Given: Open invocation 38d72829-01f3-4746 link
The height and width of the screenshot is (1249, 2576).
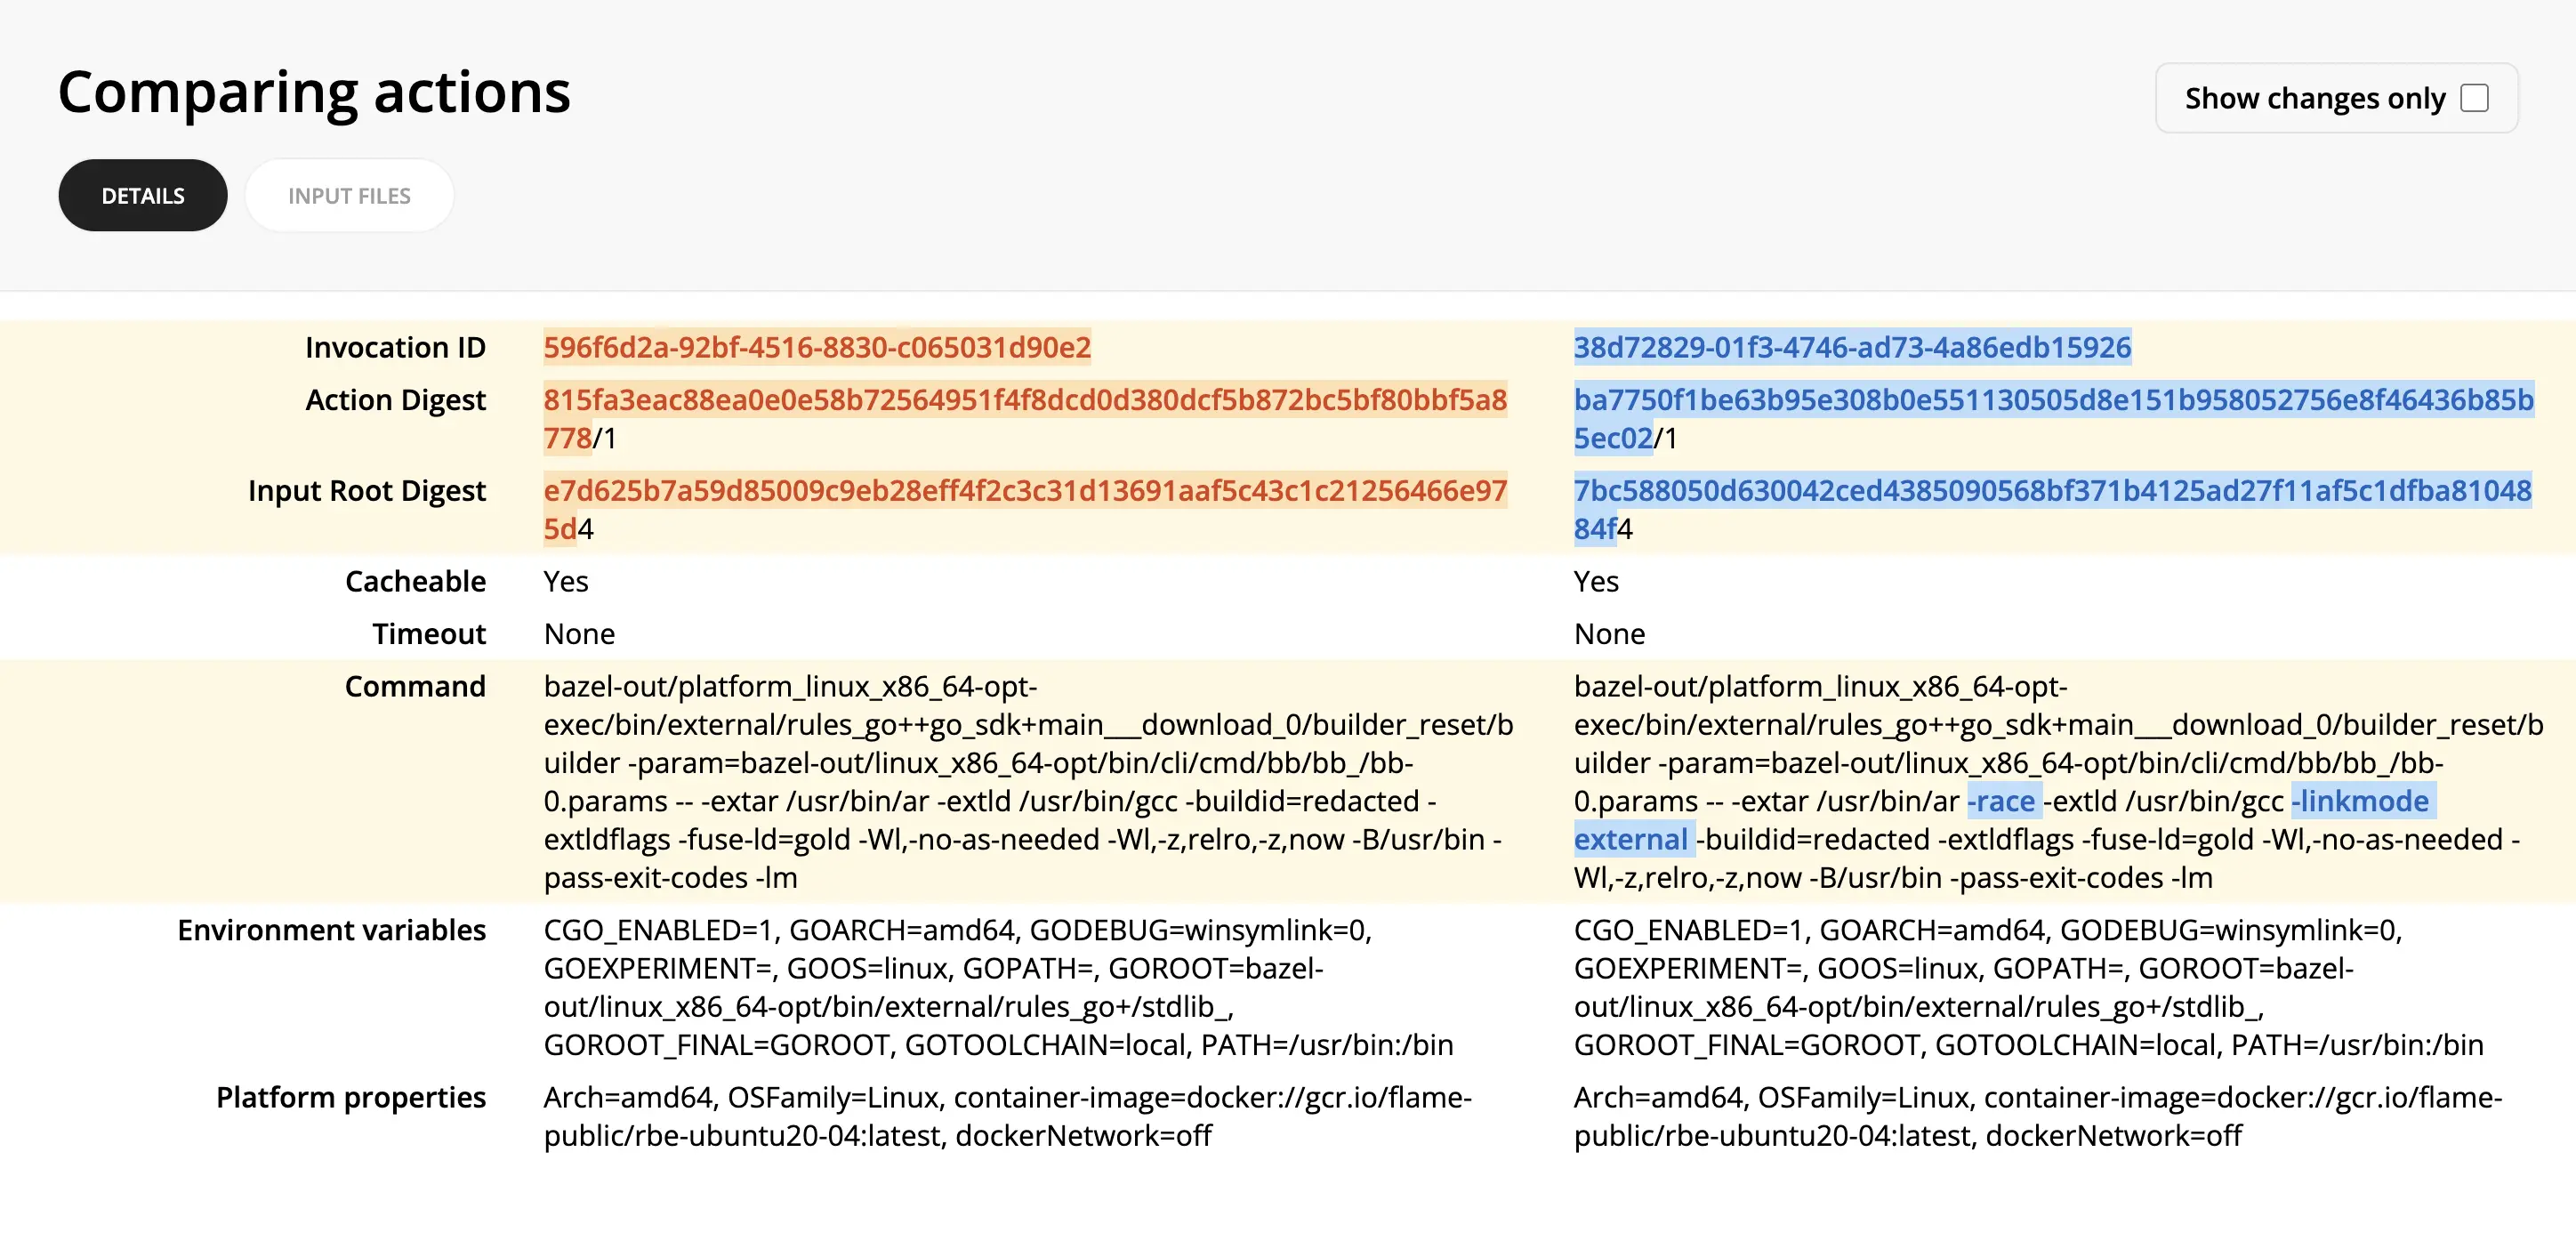Looking at the screenshot, I should click(1851, 347).
